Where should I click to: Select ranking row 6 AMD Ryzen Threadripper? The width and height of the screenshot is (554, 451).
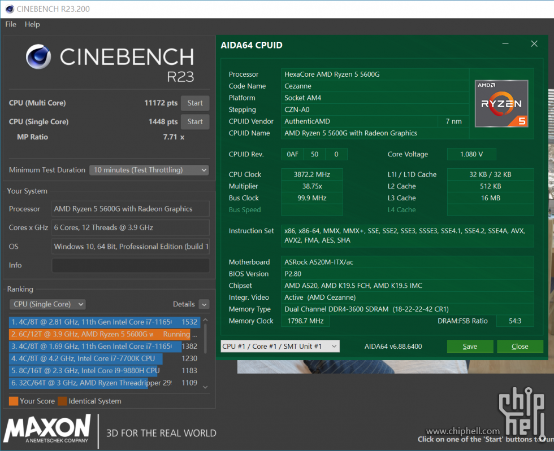104,383
